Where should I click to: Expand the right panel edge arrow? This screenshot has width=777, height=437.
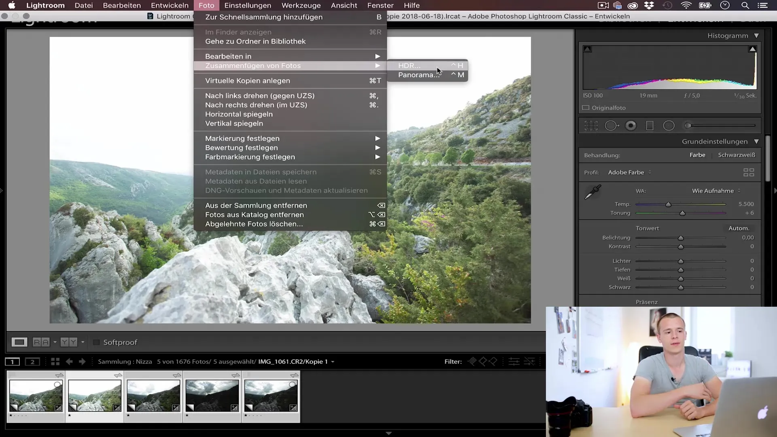(775, 191)
